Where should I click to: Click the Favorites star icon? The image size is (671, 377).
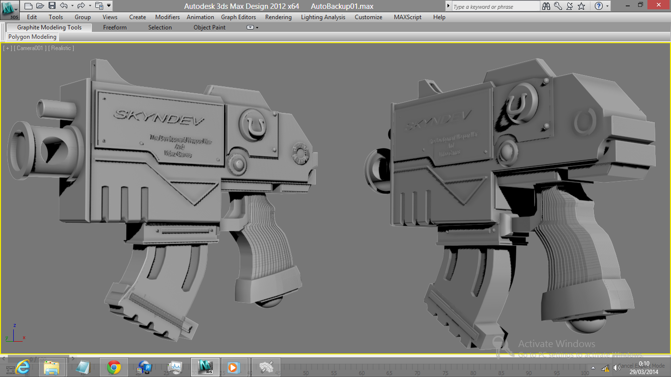coord(582,6)
